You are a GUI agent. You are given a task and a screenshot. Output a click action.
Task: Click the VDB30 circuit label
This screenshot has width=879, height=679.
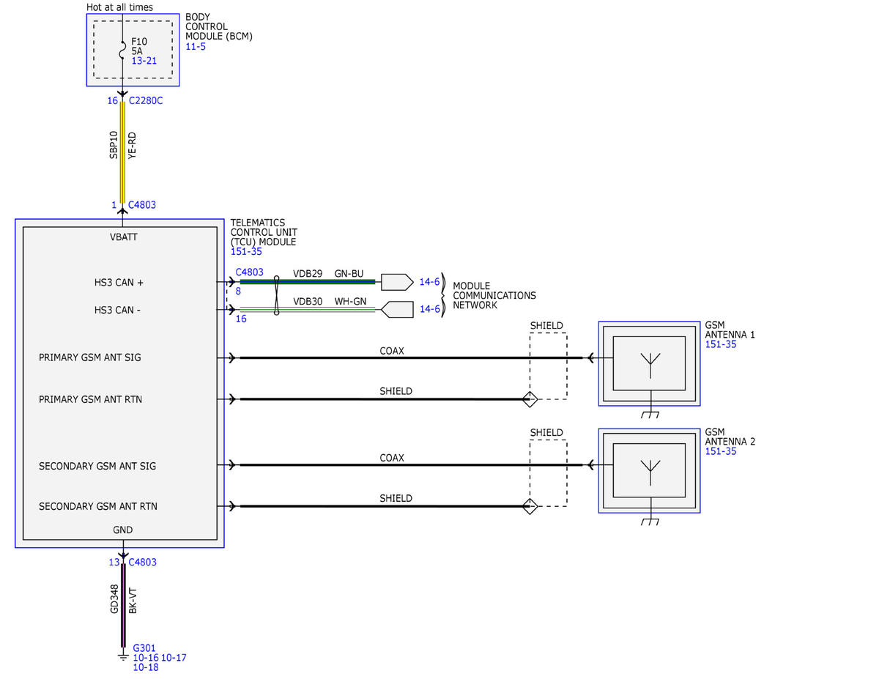tap(308, 301)
